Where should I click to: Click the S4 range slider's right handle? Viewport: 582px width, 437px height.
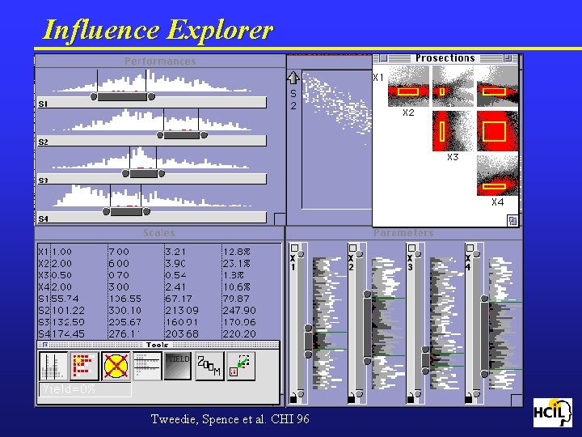tap(146, 211)
